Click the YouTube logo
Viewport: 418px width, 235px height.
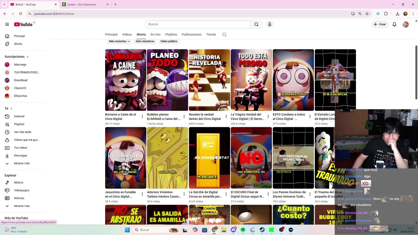pyautogui.click(x=24, y=24)
